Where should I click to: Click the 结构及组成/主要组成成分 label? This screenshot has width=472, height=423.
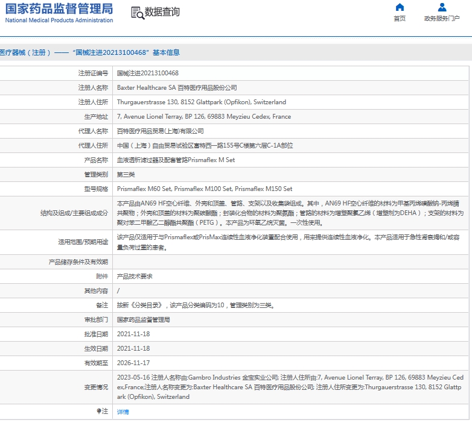(74, 213)
